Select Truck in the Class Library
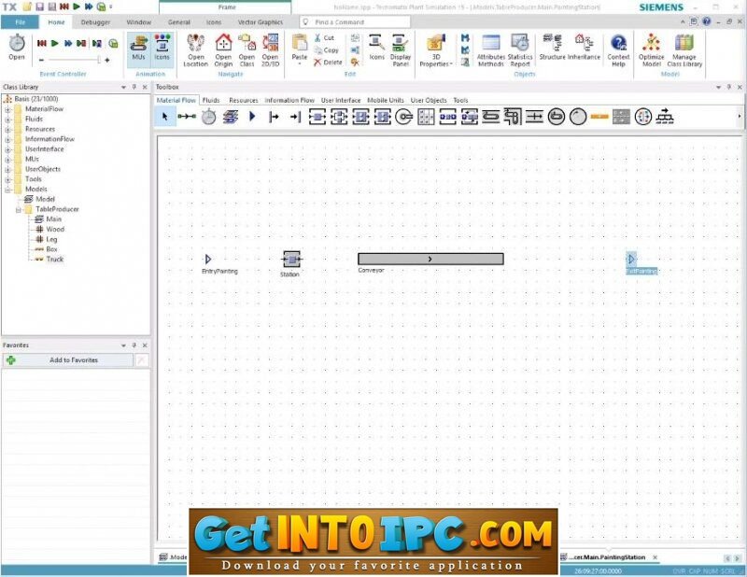Screen dimensions: 747x577 pyautogui.click(x=54, y=260)
